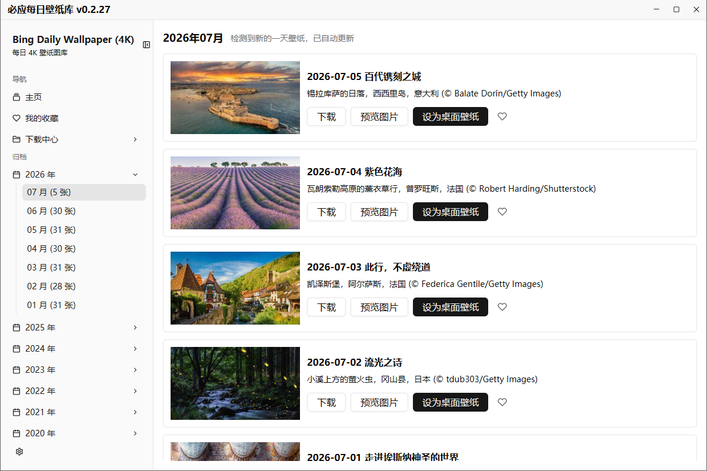
Task: Set 此行，不虚绕道 as desktop wallpaper
Action: tap(451, 307)
